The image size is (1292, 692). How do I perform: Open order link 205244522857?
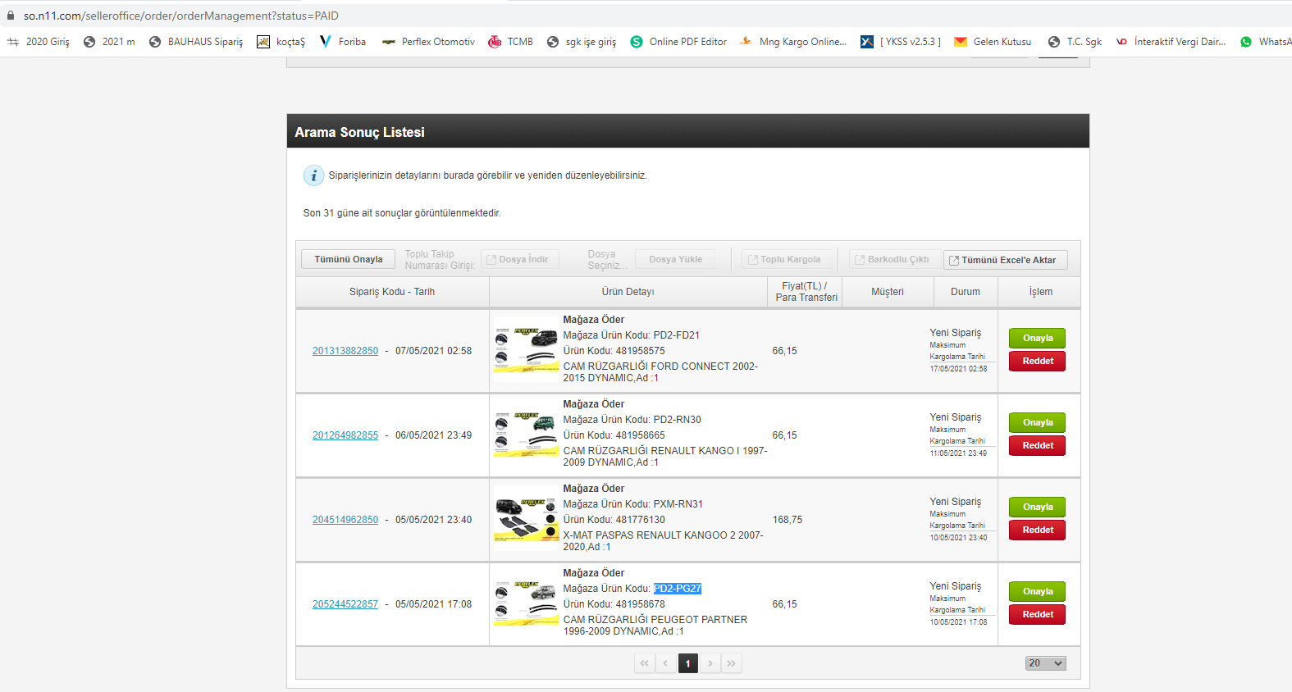click(345, 604)
